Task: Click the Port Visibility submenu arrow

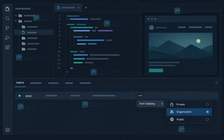Action: point(162,104)
